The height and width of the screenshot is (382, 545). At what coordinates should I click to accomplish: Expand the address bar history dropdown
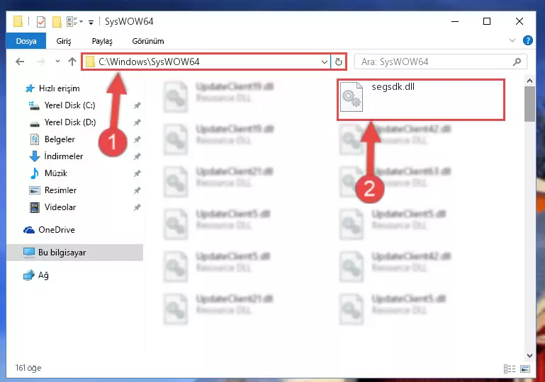click(325, 62)
